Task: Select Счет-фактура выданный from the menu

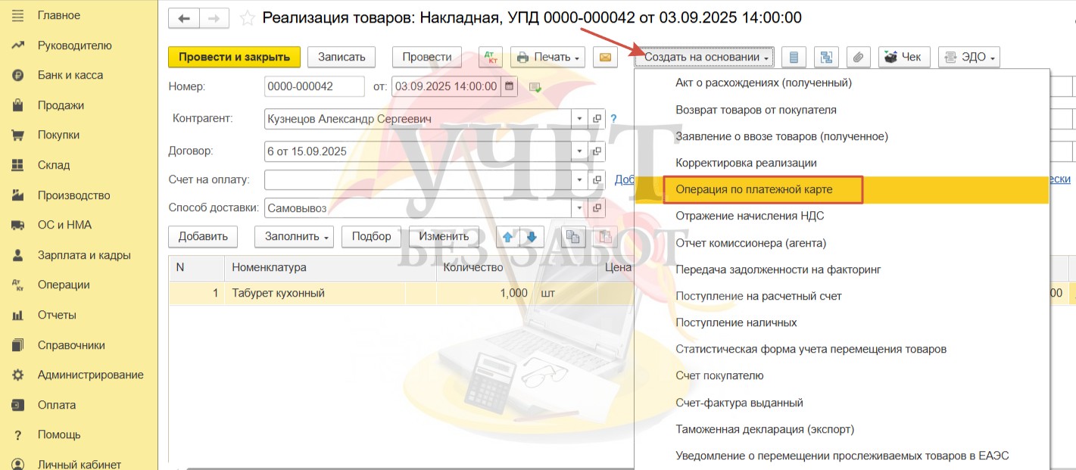Action: [739, 403]
